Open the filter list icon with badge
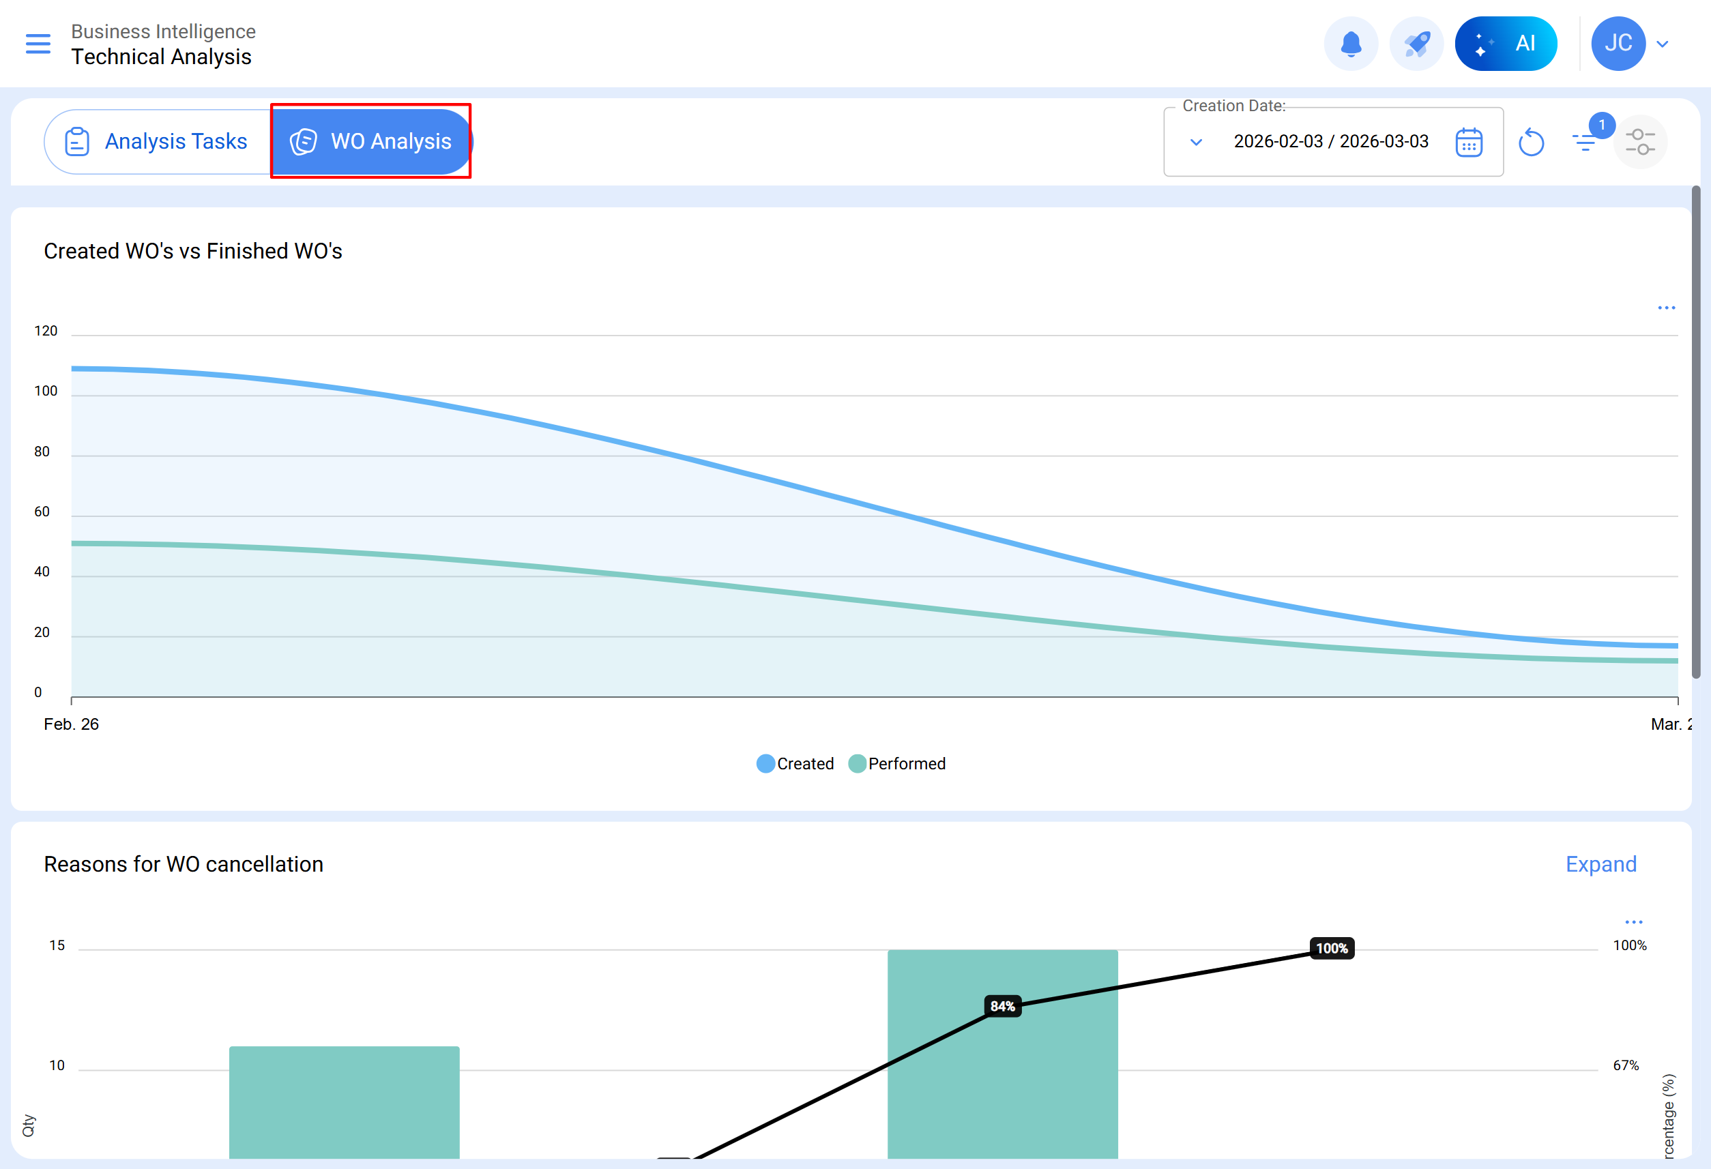The width and height of the screenshot is (1711, 1169). pos(1583,140)
